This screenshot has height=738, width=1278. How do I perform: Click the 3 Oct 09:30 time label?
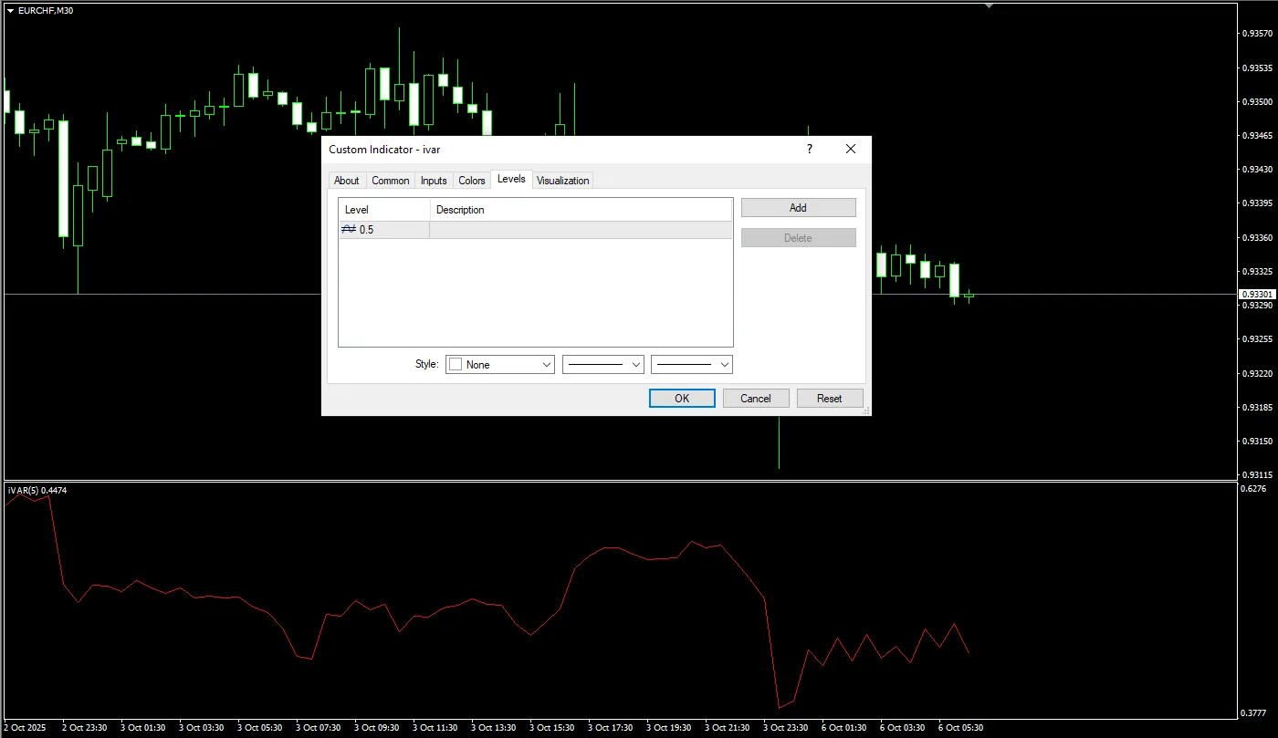tap(377, 728)
